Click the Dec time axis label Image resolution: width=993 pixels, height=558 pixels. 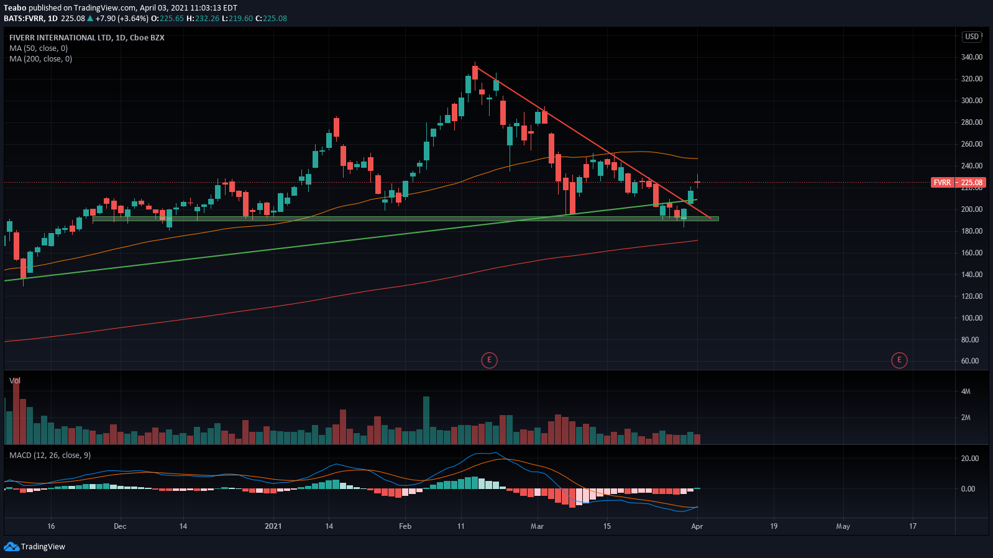click(x=120, y=526)
